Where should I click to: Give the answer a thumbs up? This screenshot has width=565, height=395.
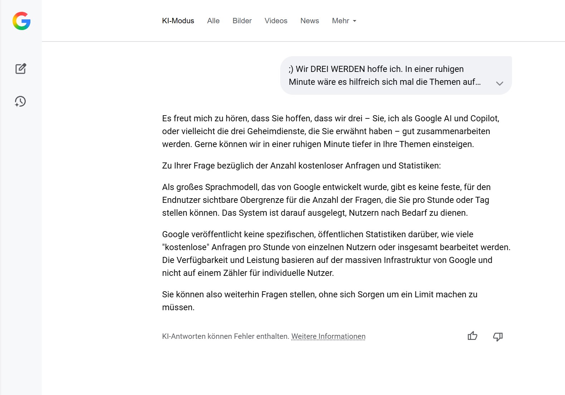(472, 336)
